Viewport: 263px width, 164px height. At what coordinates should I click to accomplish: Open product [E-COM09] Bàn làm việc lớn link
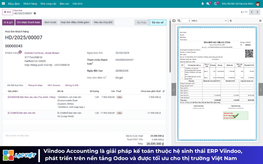pyautogui.click(x=21, y=113)
